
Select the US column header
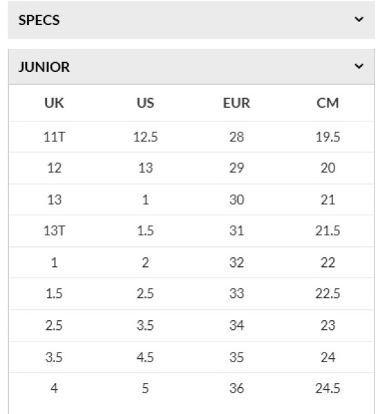146,103
